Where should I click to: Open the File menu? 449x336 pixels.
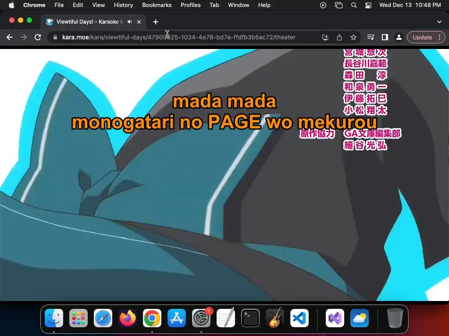59,5
